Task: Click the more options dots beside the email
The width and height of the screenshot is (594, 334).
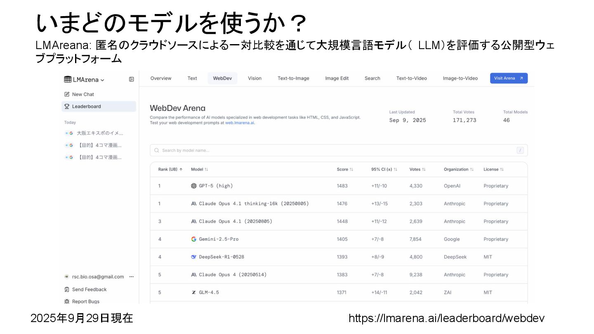Action: (132, 277)
